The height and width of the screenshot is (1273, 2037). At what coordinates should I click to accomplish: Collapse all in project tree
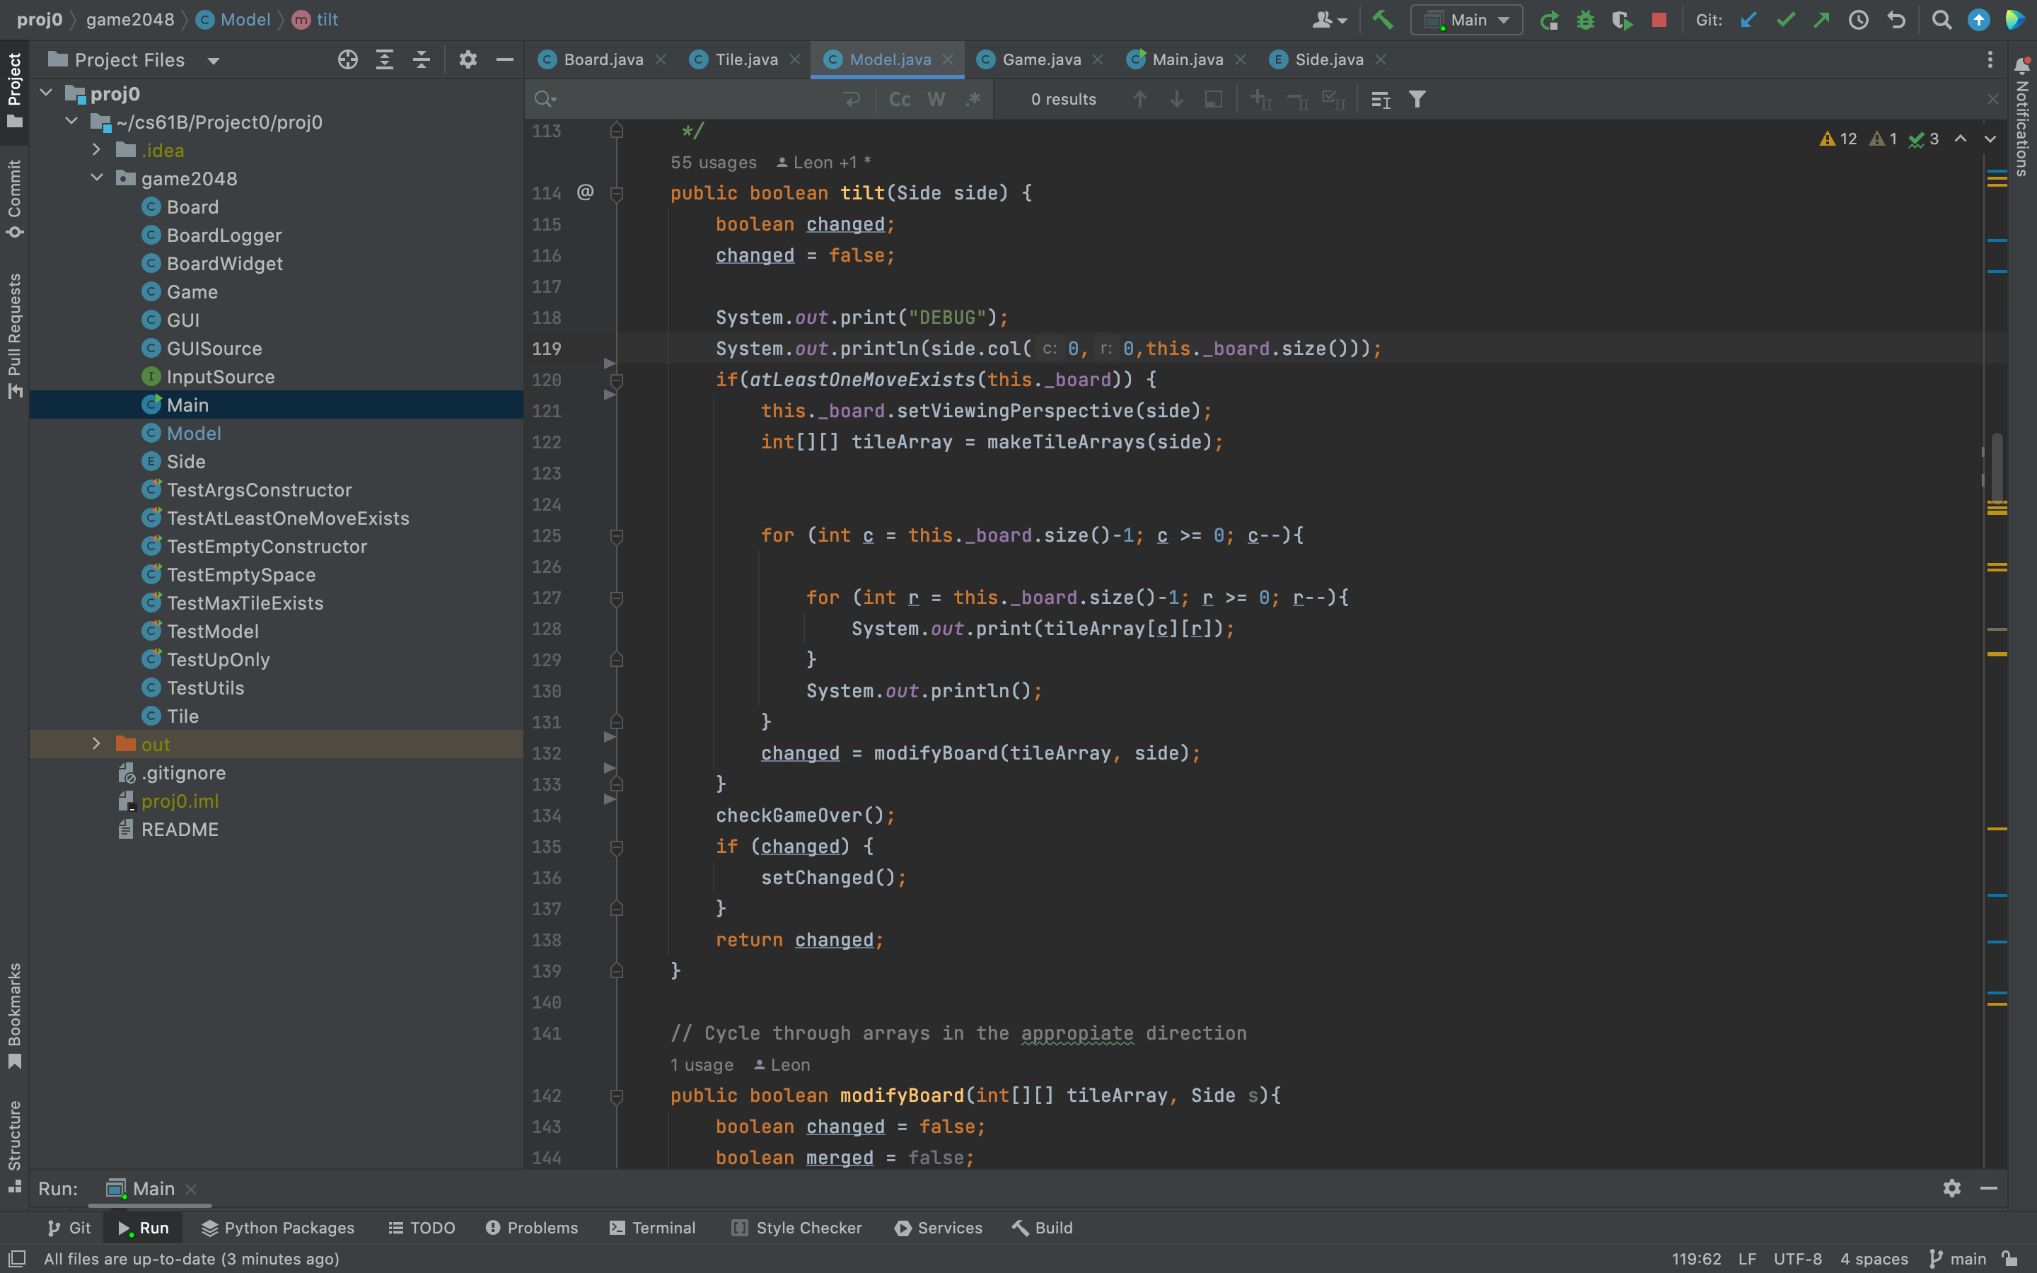[x=421, y=60]
